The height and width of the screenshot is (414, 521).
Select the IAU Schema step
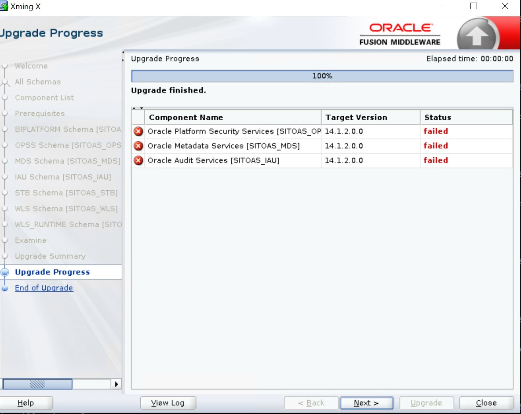[x=63, y=177]
